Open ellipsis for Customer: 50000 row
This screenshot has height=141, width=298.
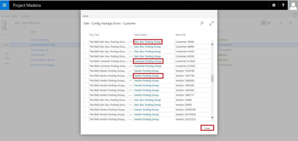pyautogui.click(x=130, y=42)
